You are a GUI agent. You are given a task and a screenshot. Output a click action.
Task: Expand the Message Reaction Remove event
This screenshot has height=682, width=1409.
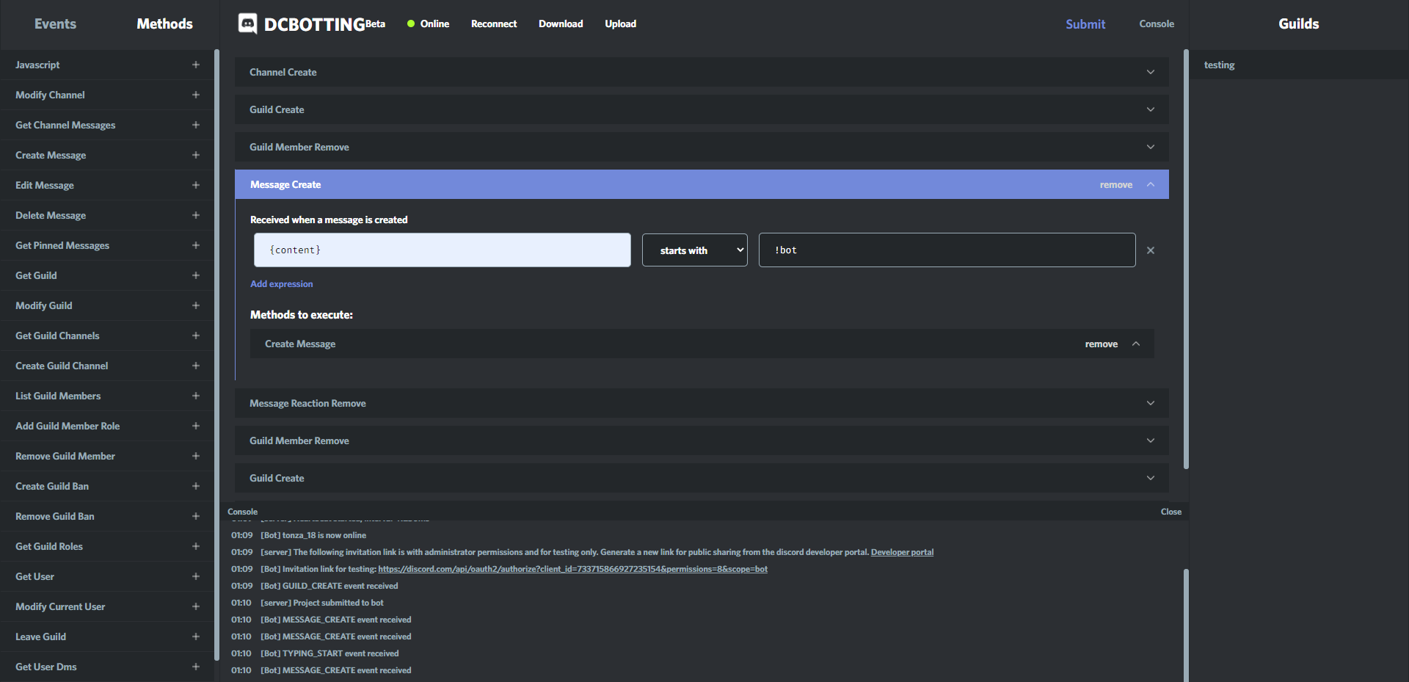pyautogui.click(x=1151, y=403)
